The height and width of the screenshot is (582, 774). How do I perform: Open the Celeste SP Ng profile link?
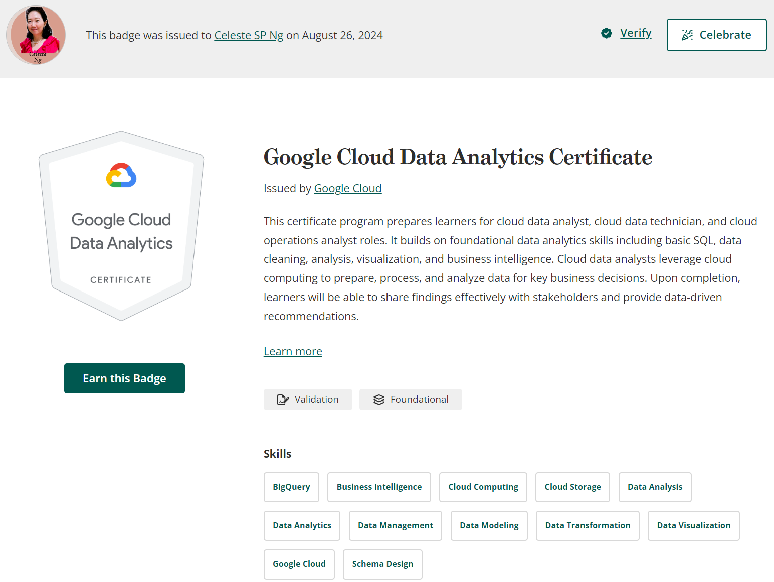pos(249,35)
